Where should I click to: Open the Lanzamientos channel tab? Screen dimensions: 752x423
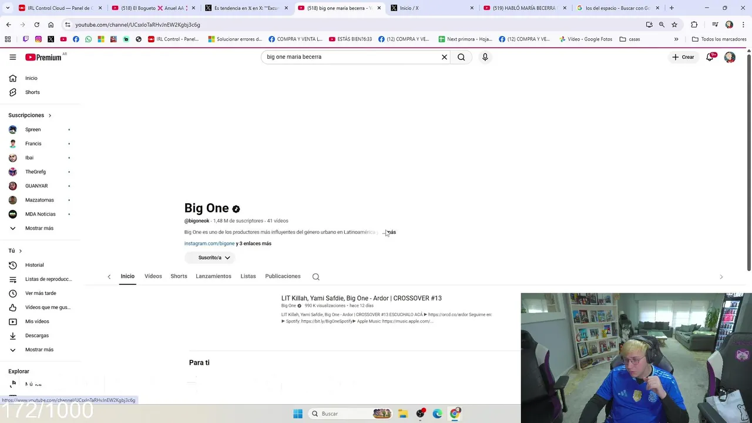click(x=213, y=276)
